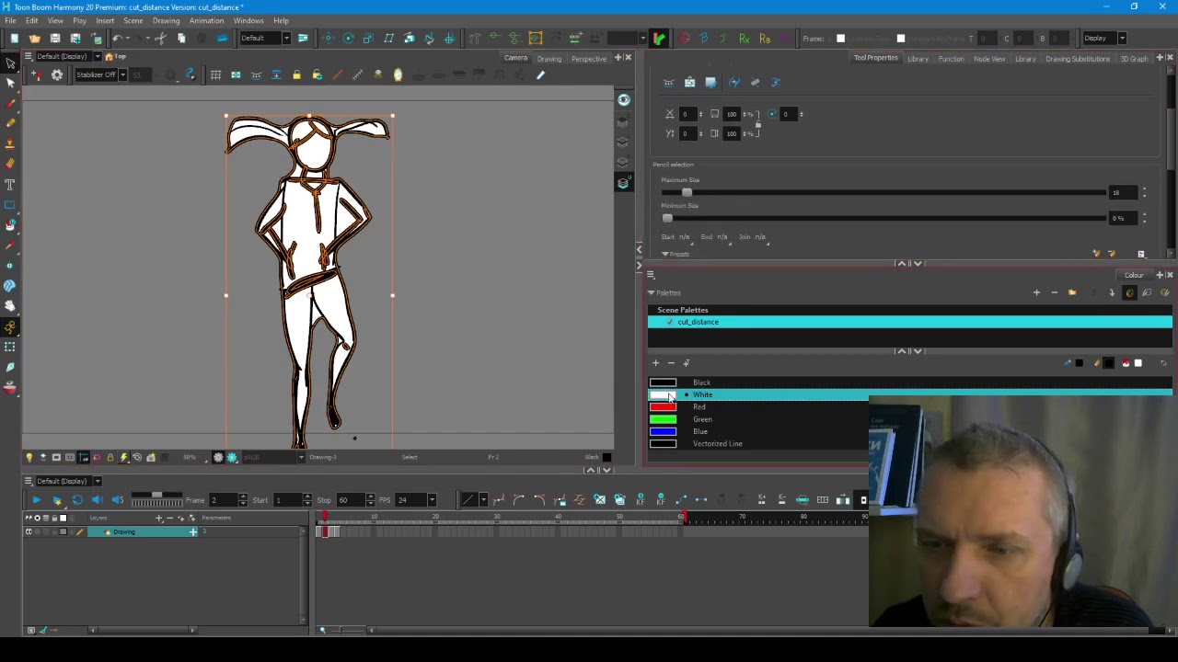Open the view settings gear icon

(57, 75)
